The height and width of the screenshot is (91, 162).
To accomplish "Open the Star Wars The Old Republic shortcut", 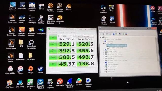I will [x=51, y=7].
